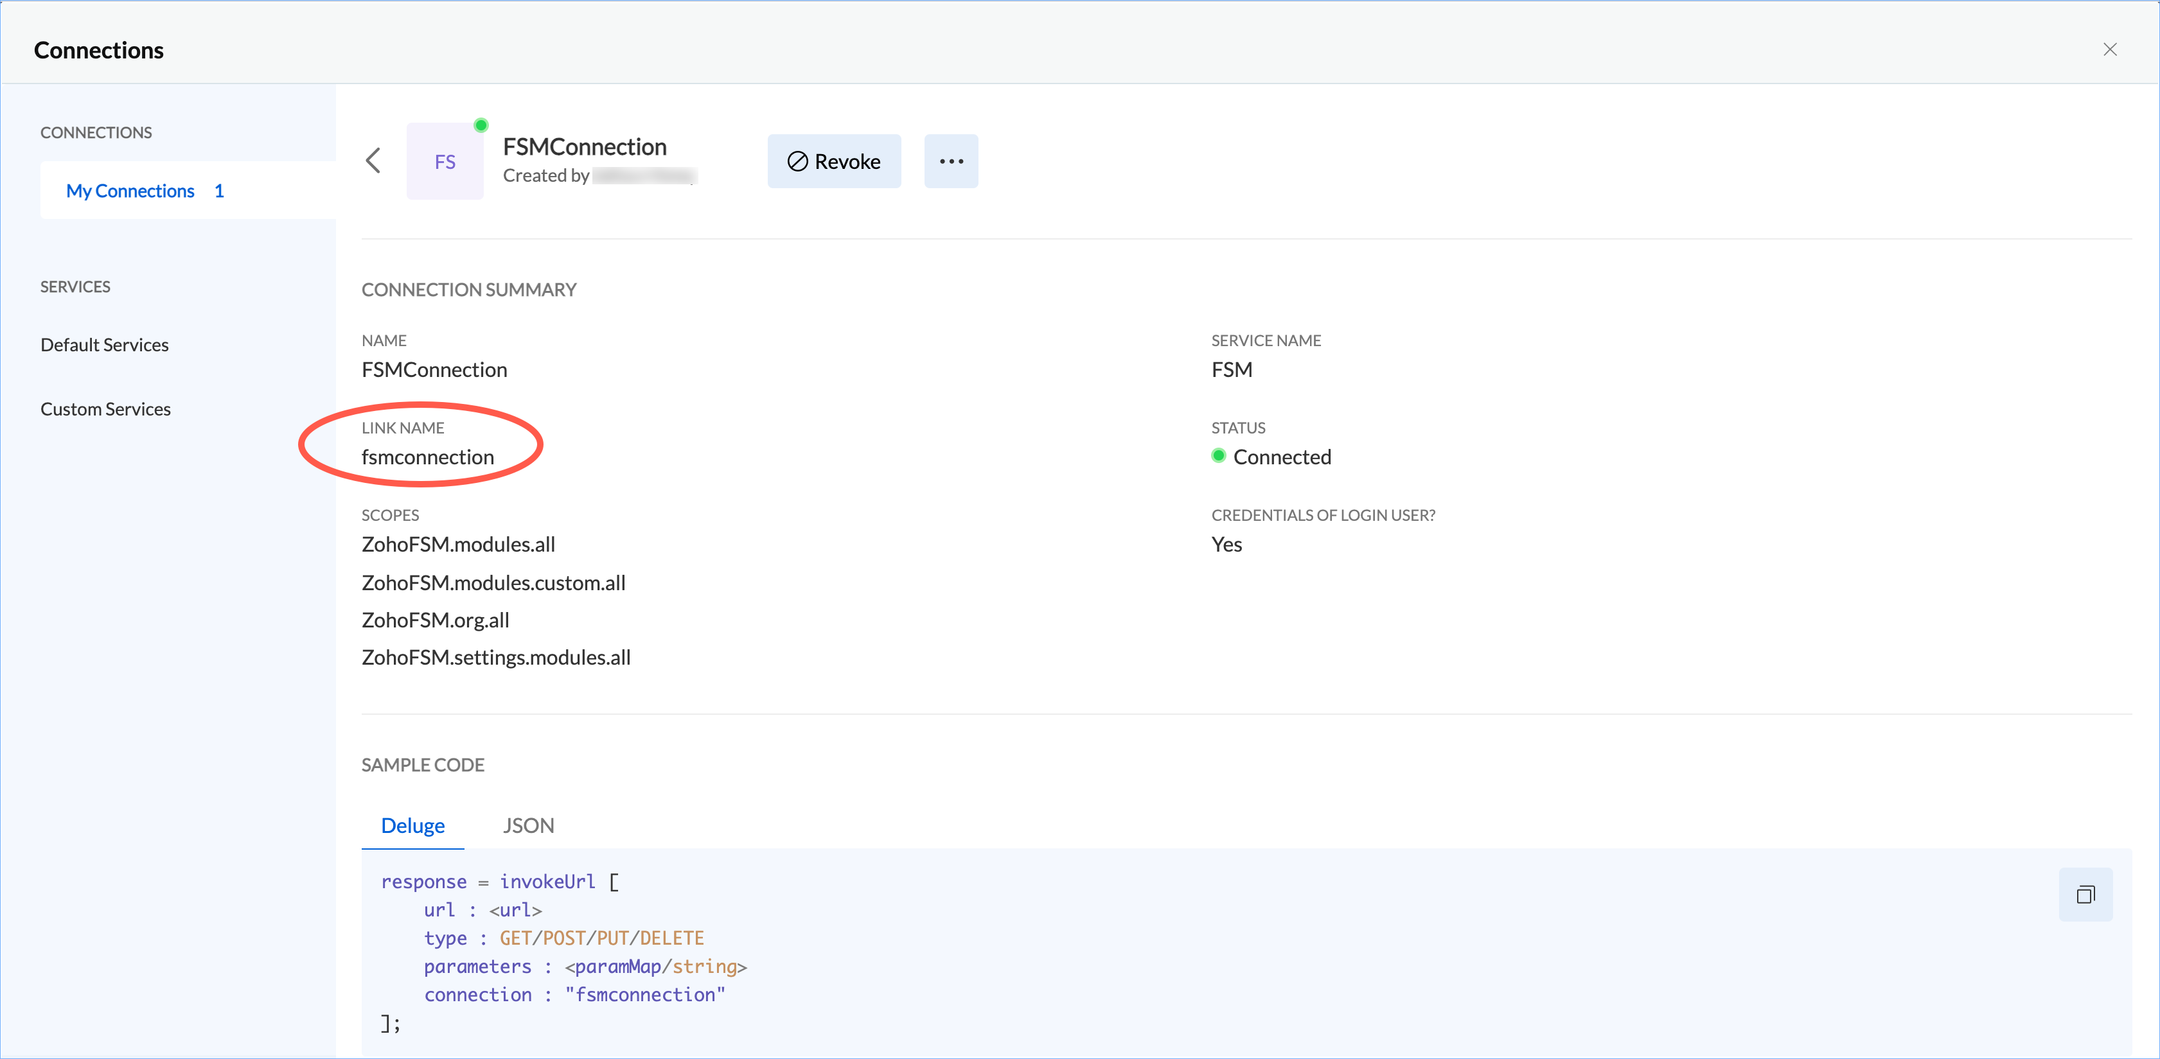
Task: Click the FSM service name value
Action: (1231, 370)
